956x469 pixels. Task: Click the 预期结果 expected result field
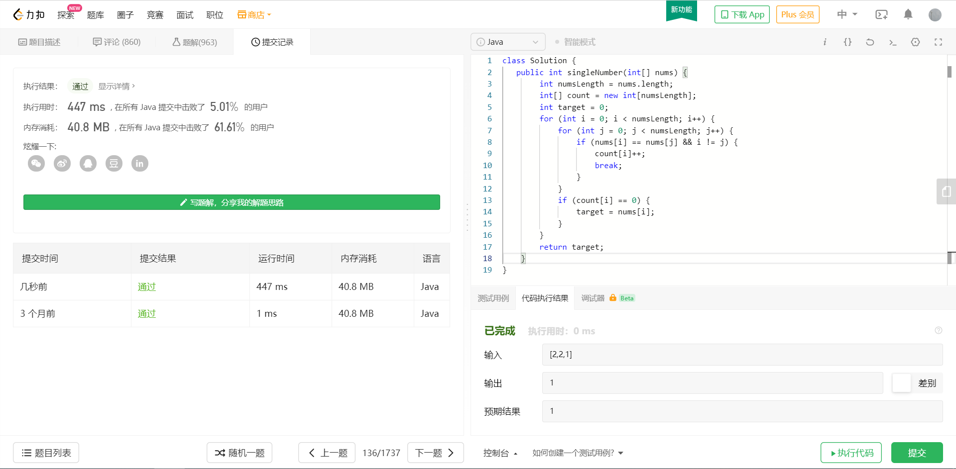[742, 411]
